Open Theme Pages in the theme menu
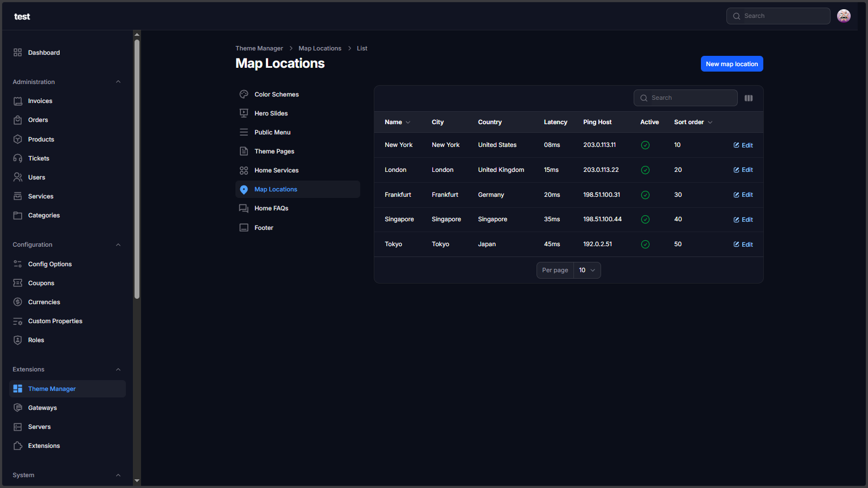868x488 pixels. (x=274, y=151)
